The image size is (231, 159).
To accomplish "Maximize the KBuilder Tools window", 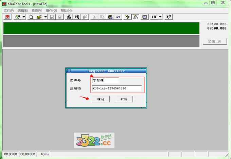I will tap(213, 3).
